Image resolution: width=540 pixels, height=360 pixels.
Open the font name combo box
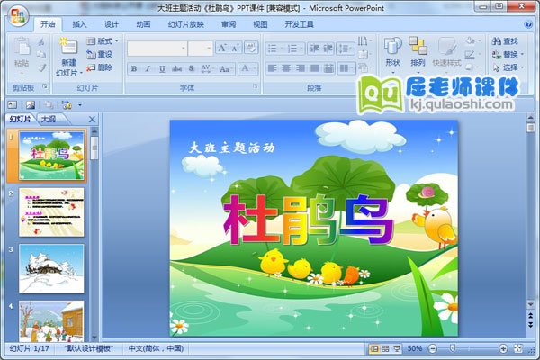157,48
